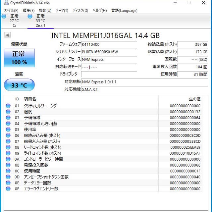212x212 pixels.
Task: Click status orb for ID 0E データエラー回数
Action: point(8,183)
